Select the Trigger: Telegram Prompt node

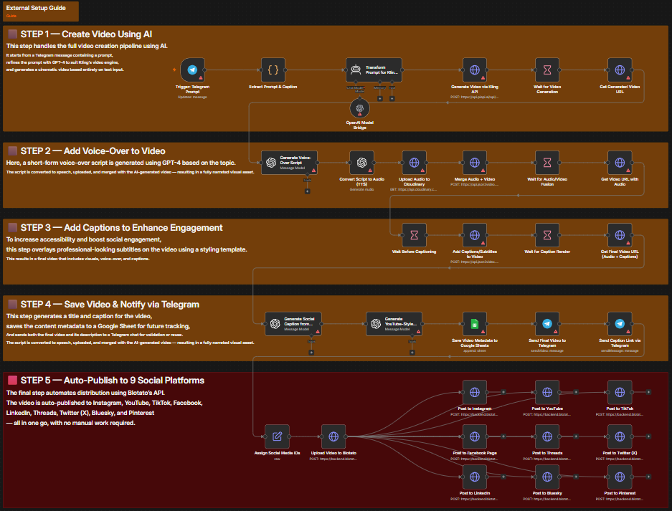coord(192,70)
